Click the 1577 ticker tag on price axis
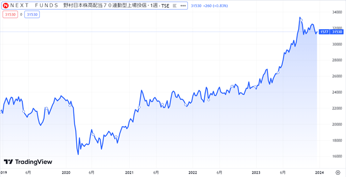Screen dimensions: 346x177 (325, 32)
